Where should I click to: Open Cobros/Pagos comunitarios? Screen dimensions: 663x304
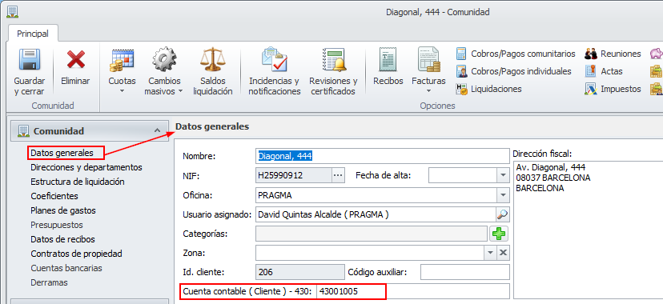[x=516, y=54]
